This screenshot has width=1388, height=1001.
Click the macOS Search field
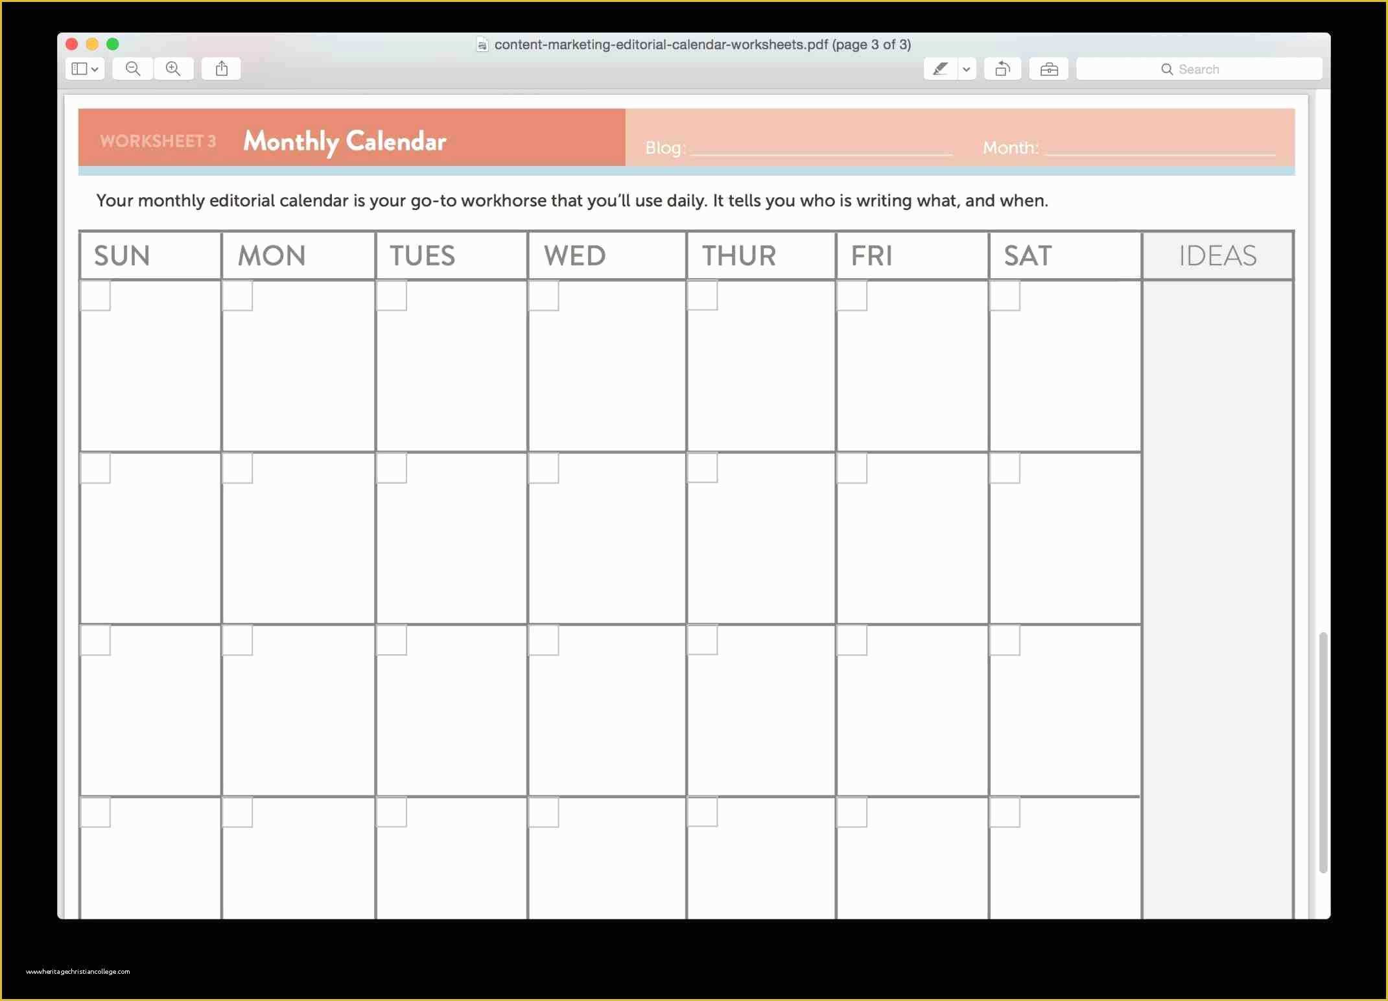(1198, 69)
